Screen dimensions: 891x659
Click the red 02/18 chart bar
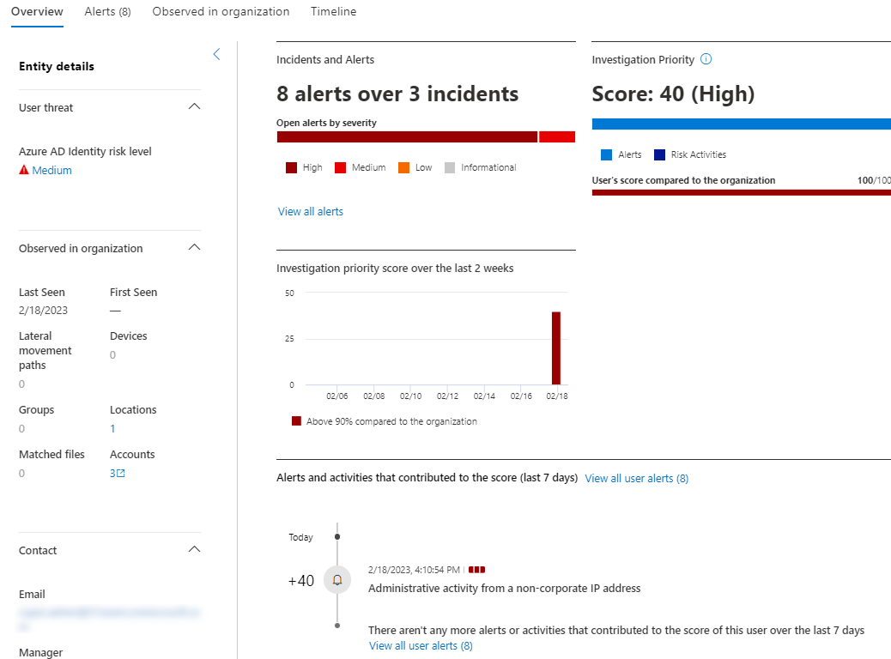coord(556,348)
